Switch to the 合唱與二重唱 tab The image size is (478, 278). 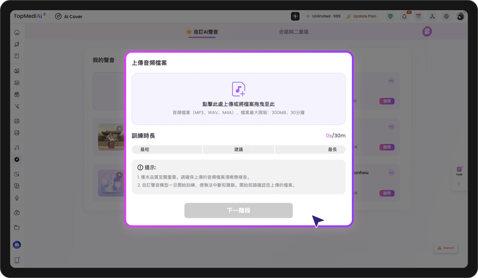point(294,32)
